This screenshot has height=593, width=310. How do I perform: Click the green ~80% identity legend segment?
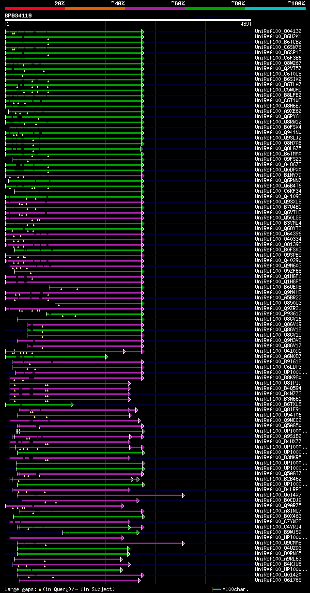tap(215, 8)
